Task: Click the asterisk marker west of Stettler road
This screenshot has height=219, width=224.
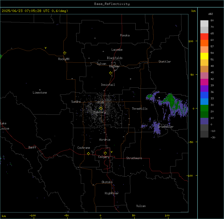Action: tap(130, 79)
